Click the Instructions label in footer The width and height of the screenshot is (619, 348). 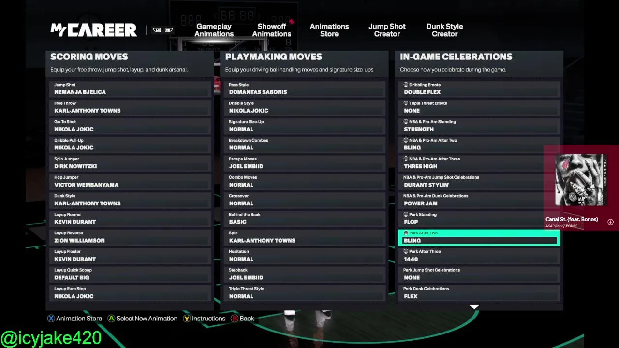pos(209,319)
